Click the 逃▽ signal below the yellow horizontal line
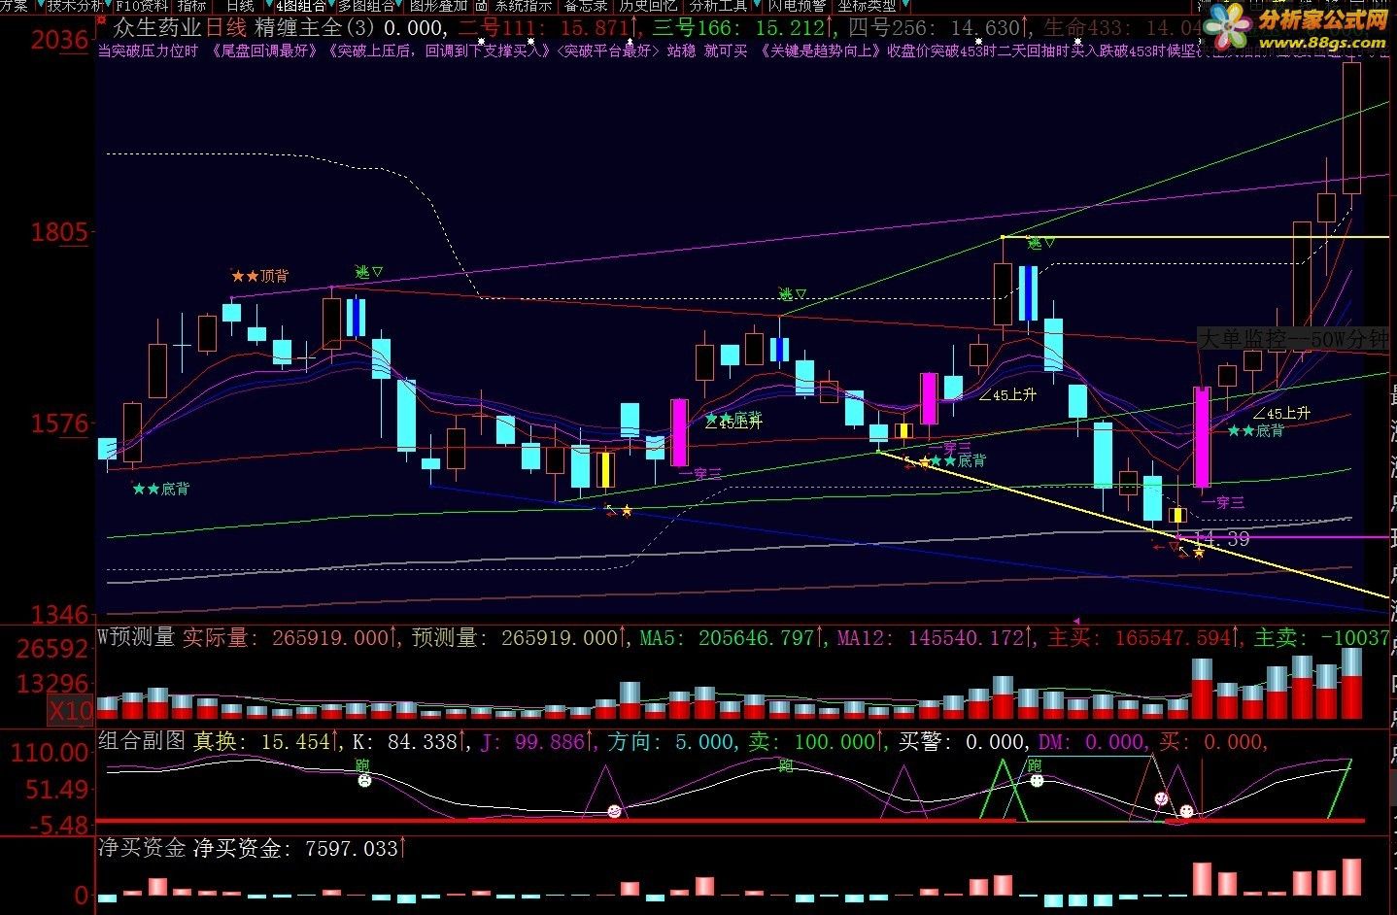 pos(1040,243)
